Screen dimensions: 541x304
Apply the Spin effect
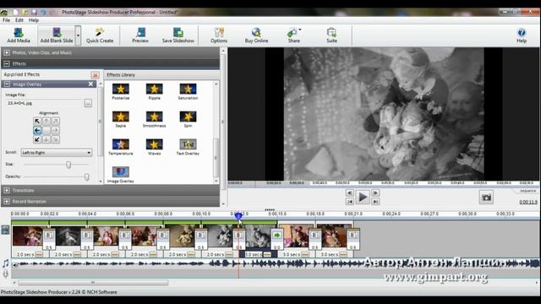(188, 119)
